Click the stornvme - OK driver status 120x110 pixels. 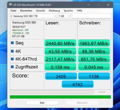[20, 30]
